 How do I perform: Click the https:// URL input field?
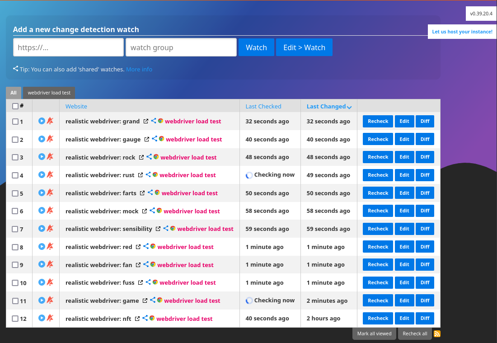click(x=68, y=47)
